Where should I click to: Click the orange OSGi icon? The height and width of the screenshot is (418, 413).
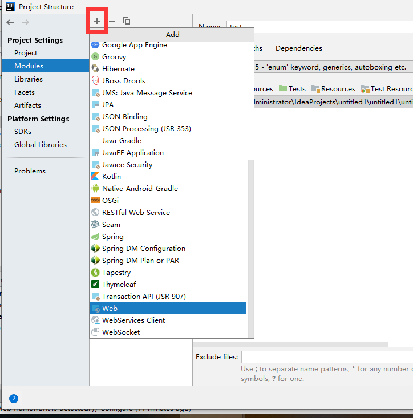(95, 200)
